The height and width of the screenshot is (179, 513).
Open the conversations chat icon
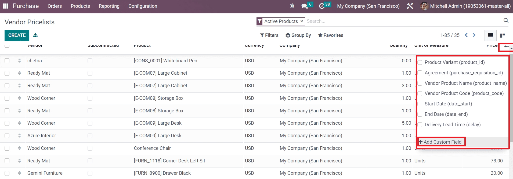point(305,6)
